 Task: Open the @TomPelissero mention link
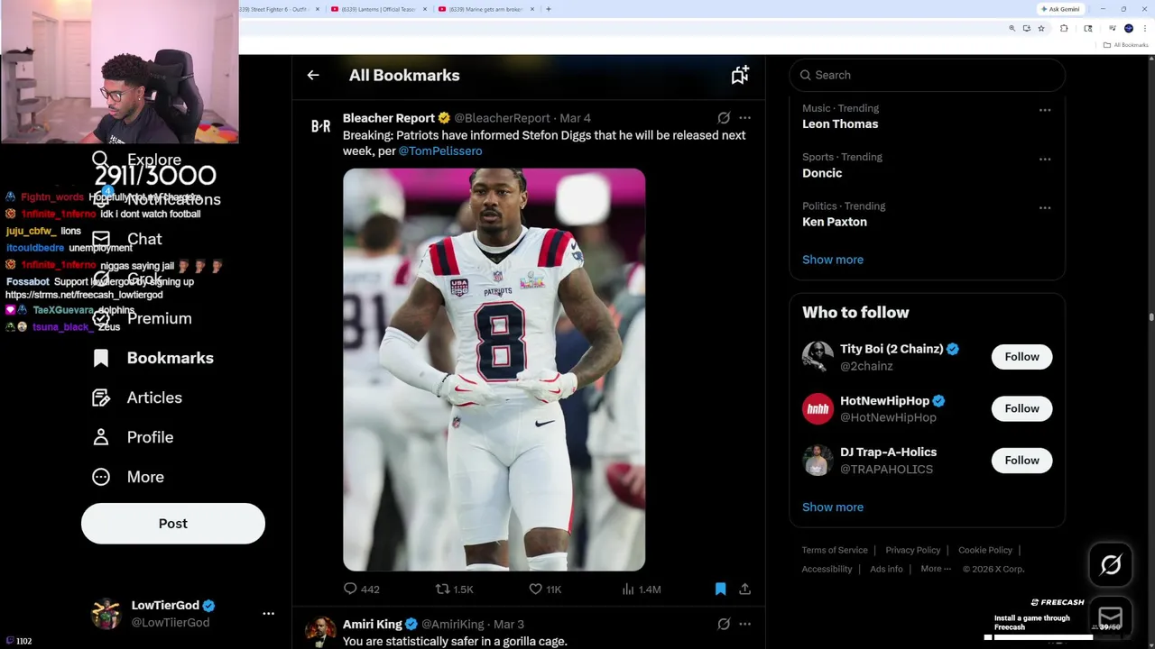click(440, 151)
